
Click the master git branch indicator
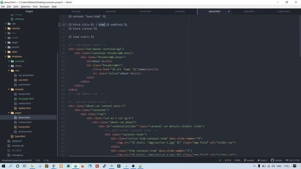point(249,161)
